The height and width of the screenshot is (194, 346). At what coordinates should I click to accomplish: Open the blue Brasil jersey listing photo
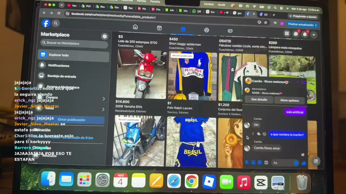click(x=191, y=142)
